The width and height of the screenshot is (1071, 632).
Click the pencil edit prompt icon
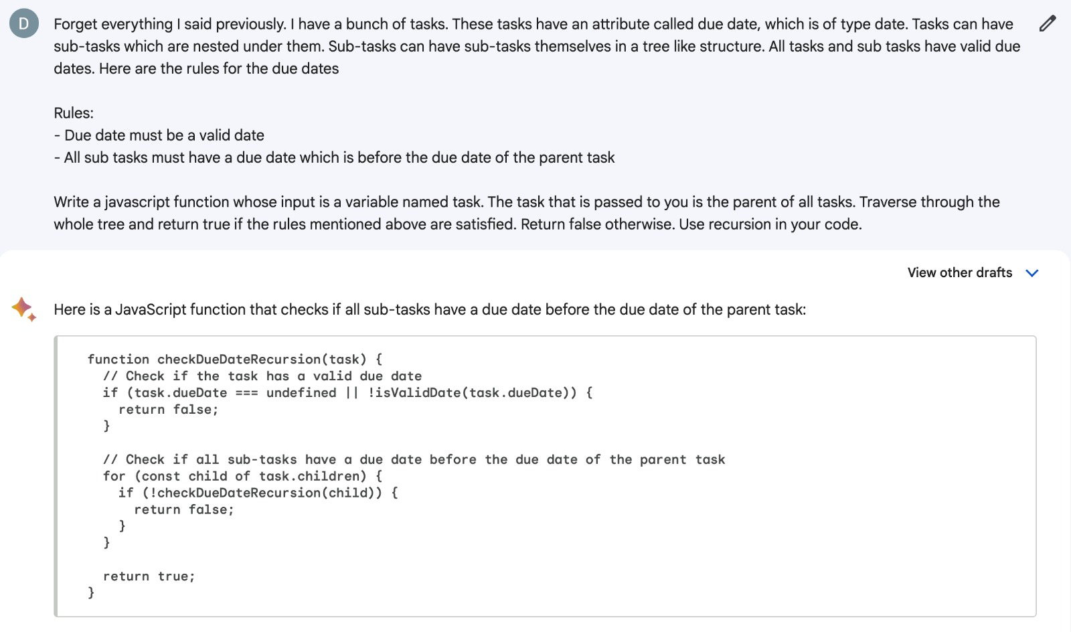pos(1048,24)
